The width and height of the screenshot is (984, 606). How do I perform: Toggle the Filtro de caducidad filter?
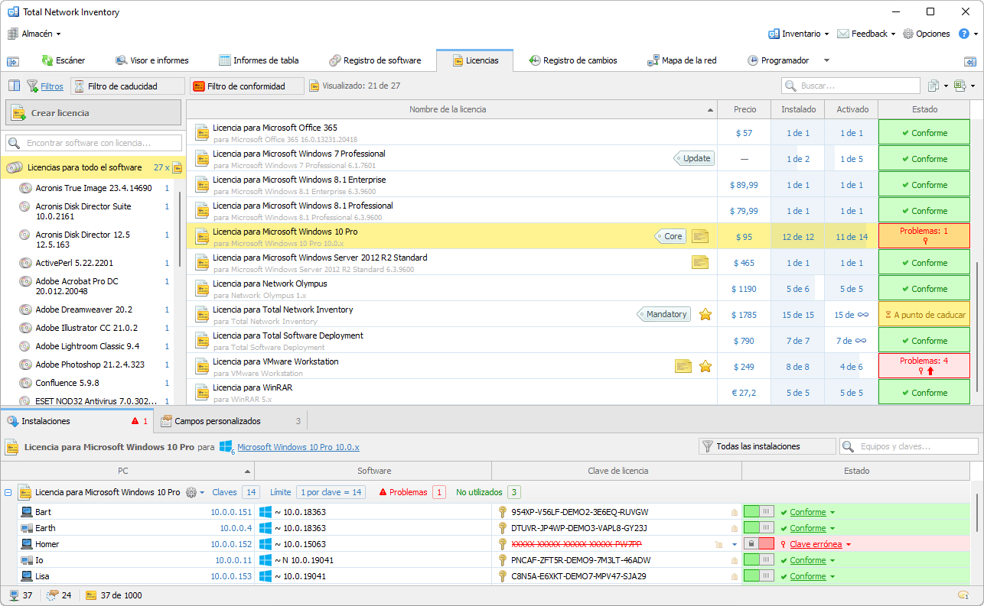[127, 86]
